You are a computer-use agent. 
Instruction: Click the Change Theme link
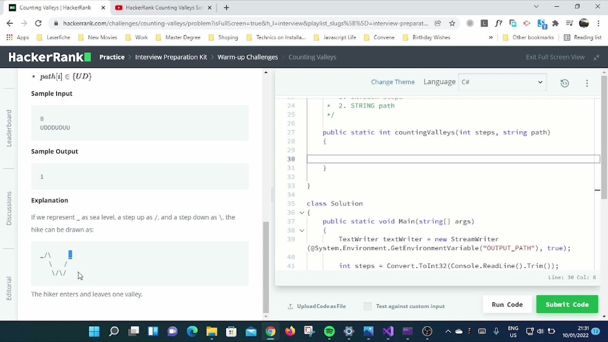[392, 82]
